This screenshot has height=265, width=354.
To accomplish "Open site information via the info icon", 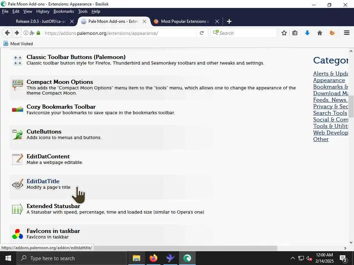I will tap(26, 33).
